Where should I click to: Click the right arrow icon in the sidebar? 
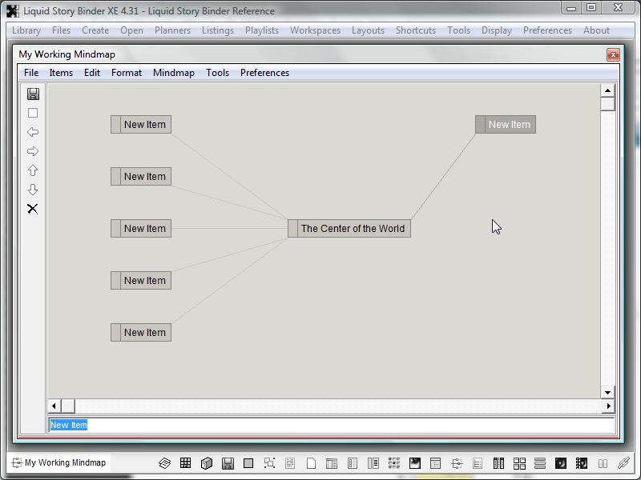(33, 151)
